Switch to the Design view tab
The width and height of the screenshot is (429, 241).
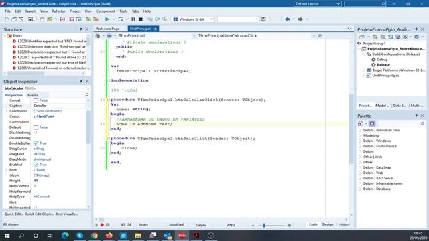328,224
